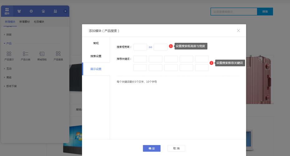Click the last keyword field, bottom row
This screenshot has height=156, width=290.
202,67
